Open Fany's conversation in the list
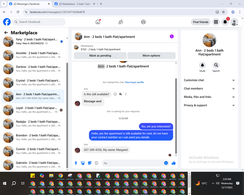Viewport: 244px width, 195px height. pos(33,41)
